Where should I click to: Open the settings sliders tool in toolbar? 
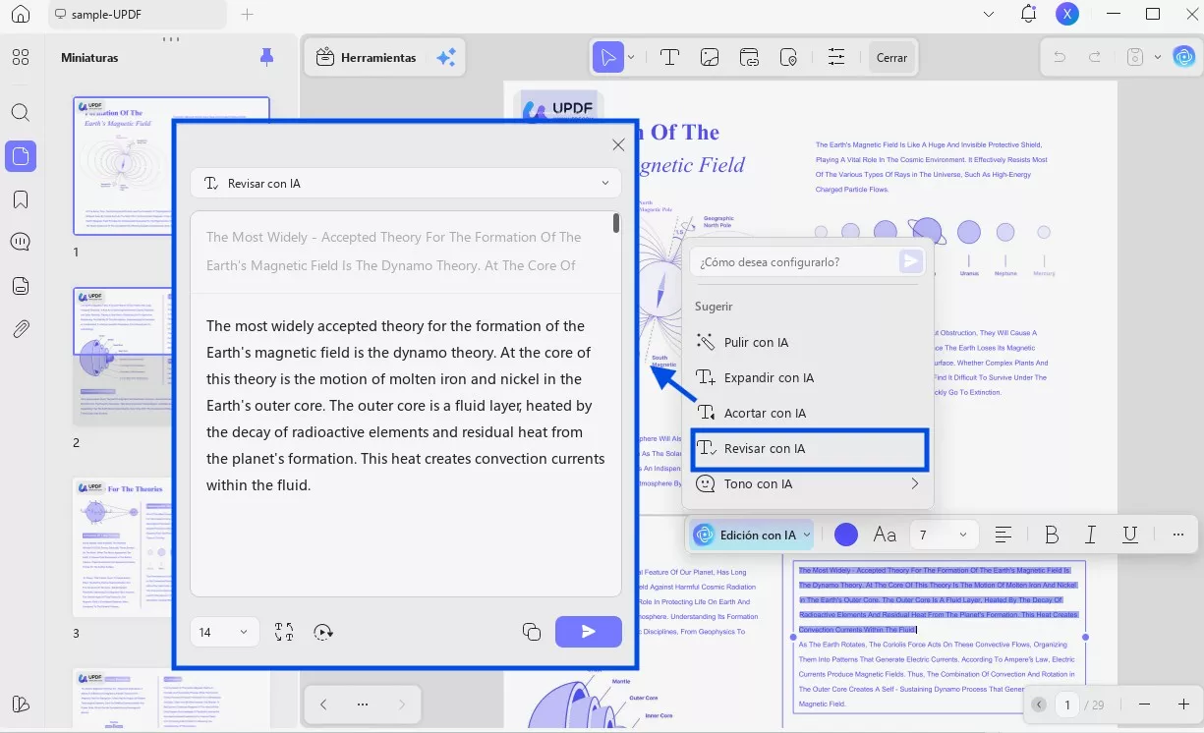[836, 57]
